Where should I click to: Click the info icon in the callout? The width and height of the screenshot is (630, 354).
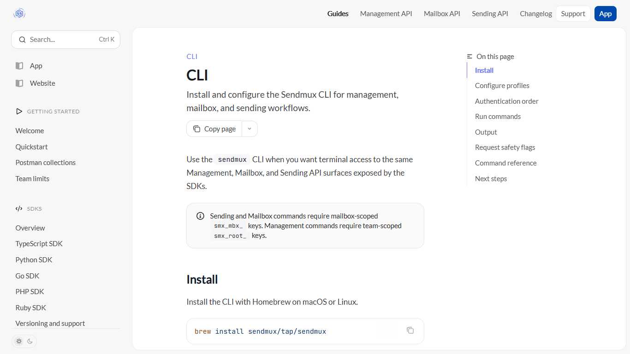click(x=200, y=216)
